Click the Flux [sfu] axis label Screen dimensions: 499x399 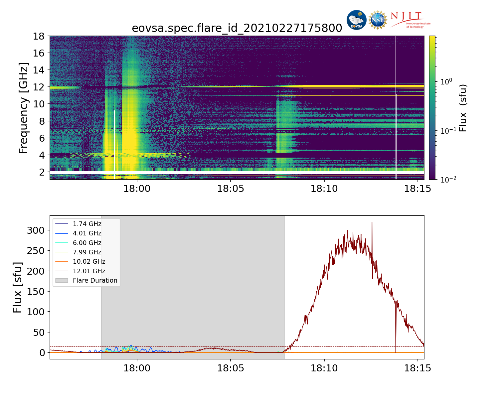tap(17, 287)
